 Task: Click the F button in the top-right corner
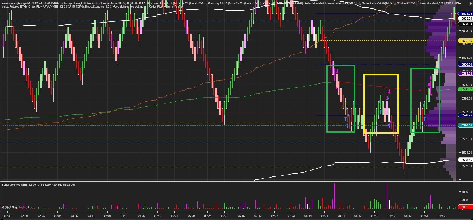tap(471, 3)
